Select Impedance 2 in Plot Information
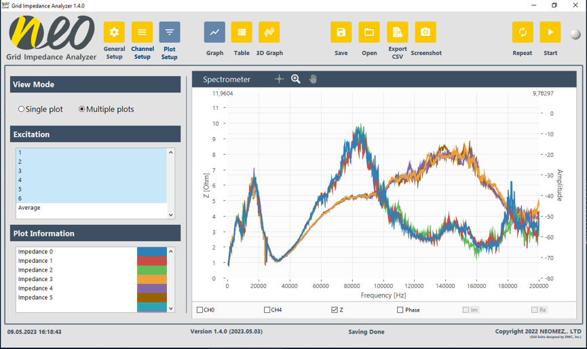 point(35,270)
